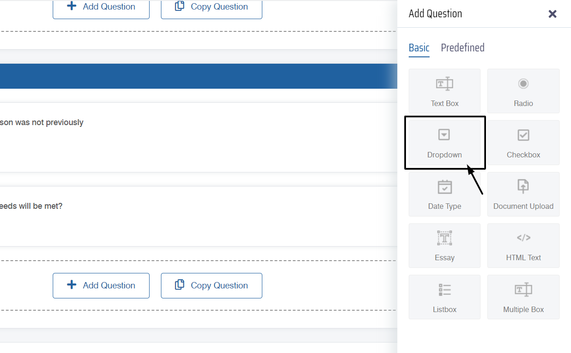Screen dimensions: 571x353
Task: Choose the Radio question type
Action: coord(523,91)
